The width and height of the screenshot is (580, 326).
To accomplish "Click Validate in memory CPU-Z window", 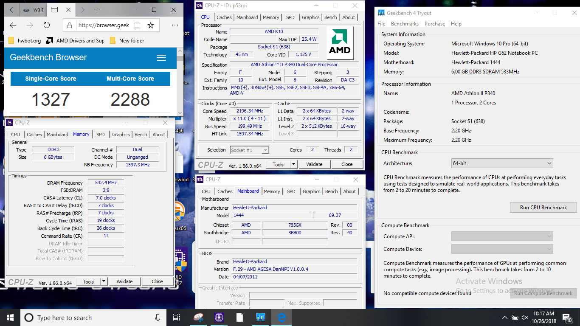I will [x=124, y=281].
